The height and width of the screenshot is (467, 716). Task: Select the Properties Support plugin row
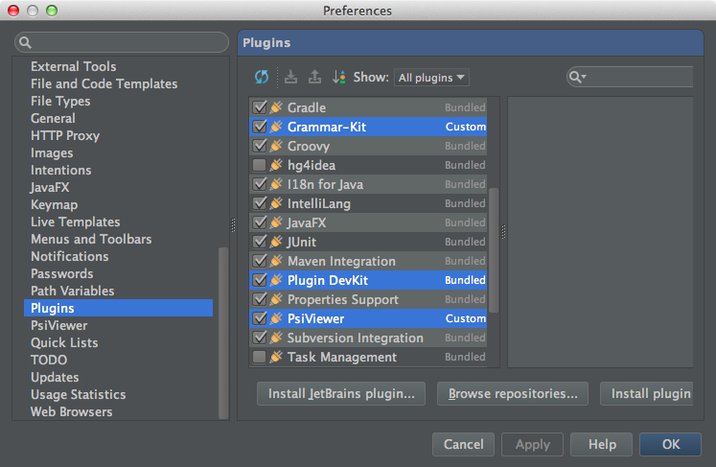click(x=368, y=299)
